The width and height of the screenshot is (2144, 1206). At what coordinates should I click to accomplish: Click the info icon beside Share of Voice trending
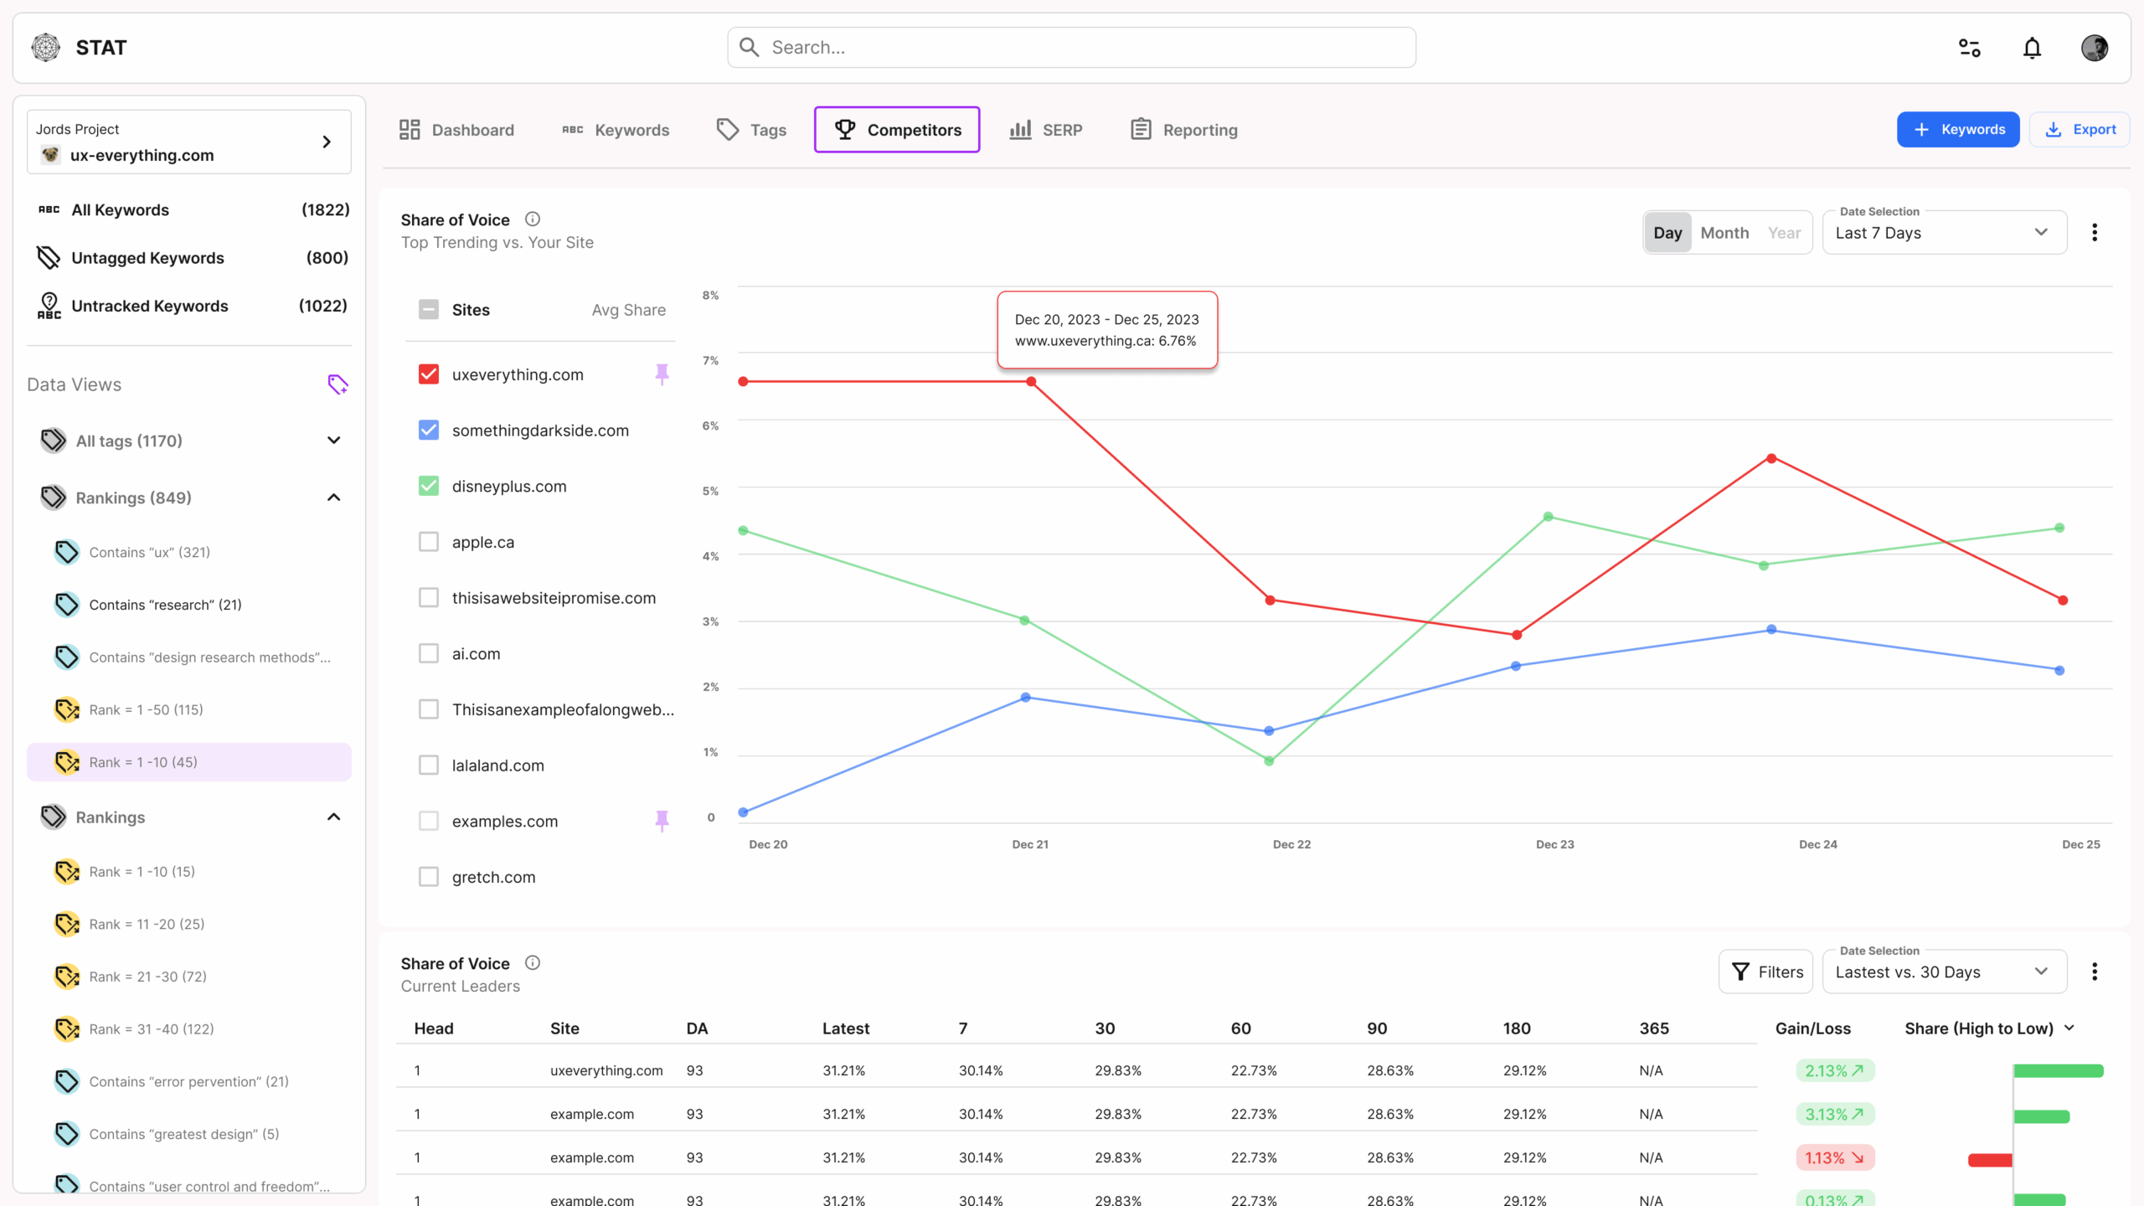533,219
